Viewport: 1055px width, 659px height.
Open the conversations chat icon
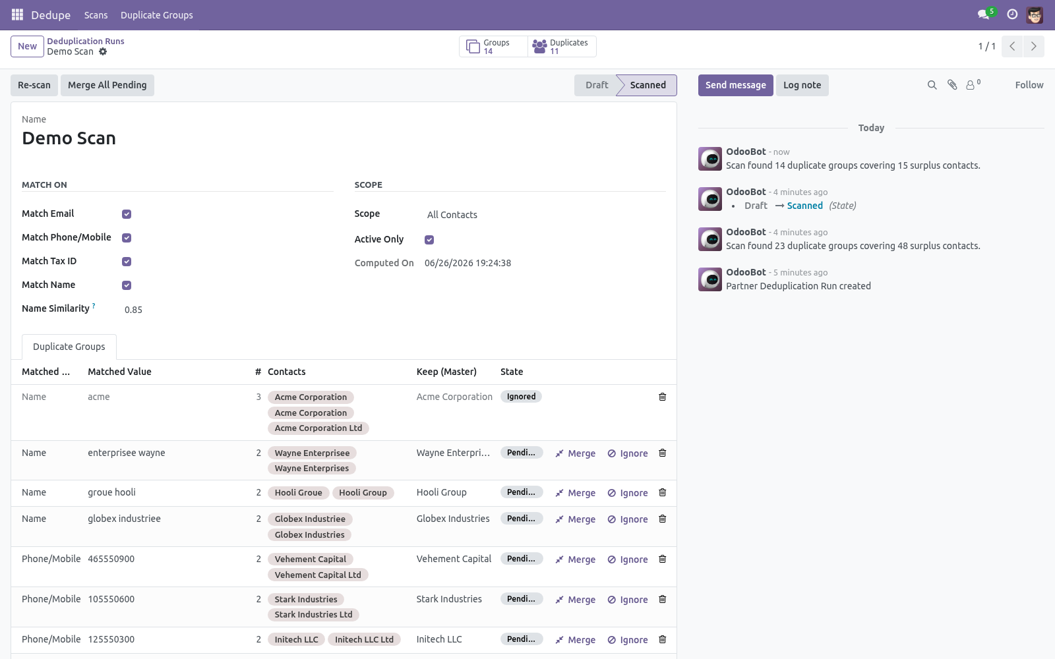coord(984,14)
